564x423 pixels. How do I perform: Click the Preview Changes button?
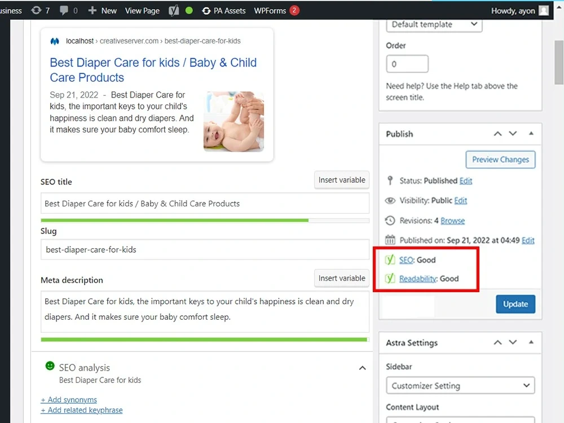click(500, 160)
